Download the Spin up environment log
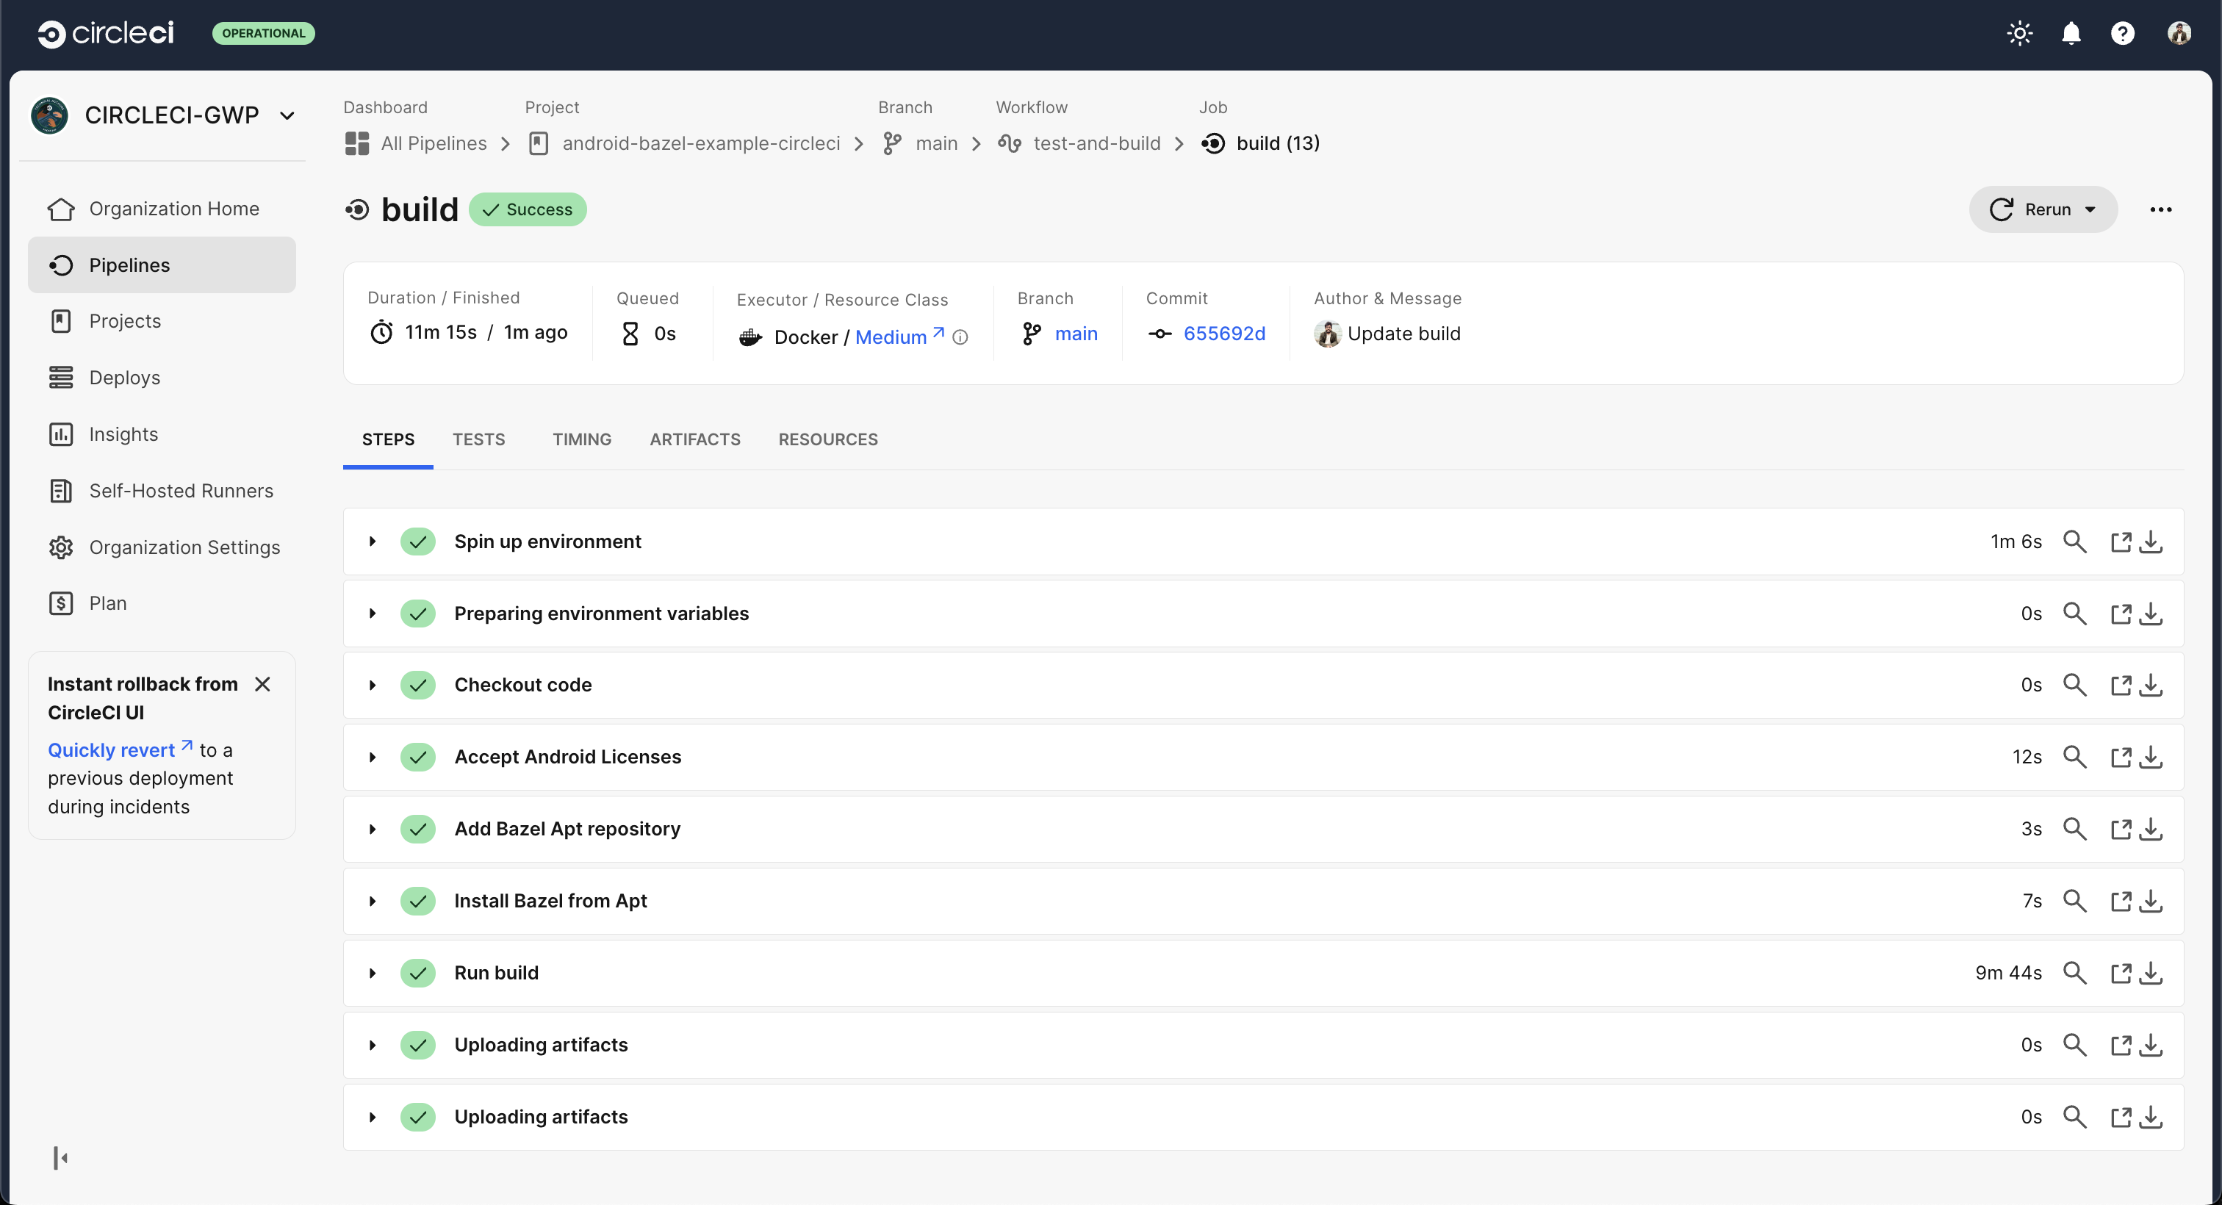 (2151, 542)
